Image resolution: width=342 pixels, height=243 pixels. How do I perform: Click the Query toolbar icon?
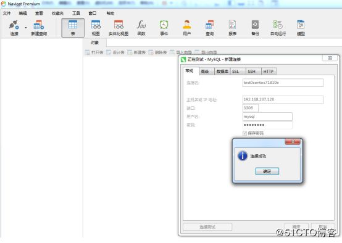pos(210,28)
